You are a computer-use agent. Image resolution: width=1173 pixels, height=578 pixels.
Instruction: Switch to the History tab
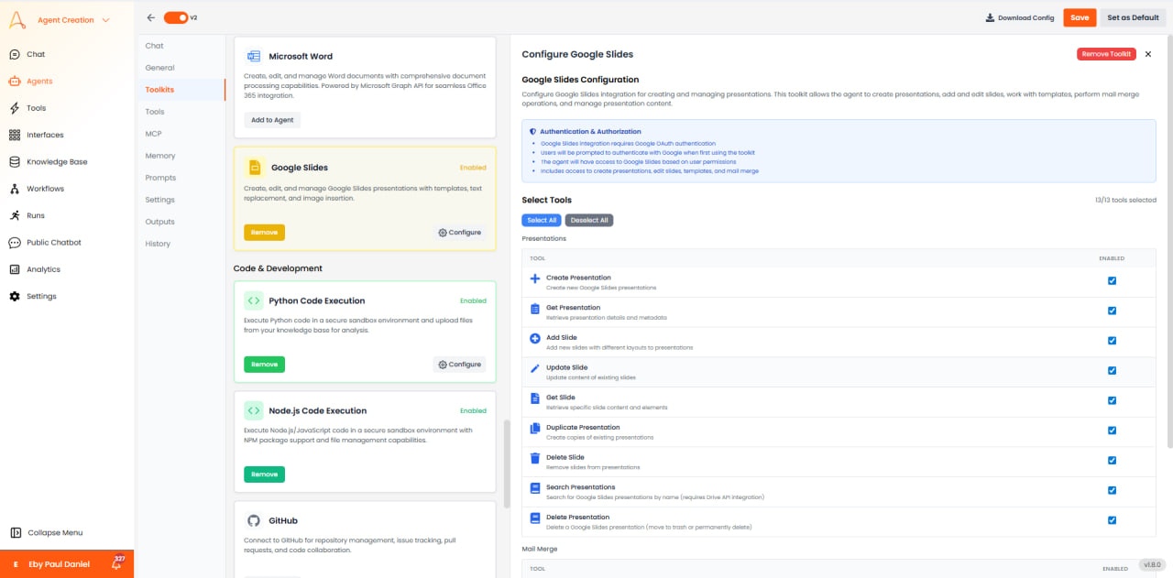157,243
